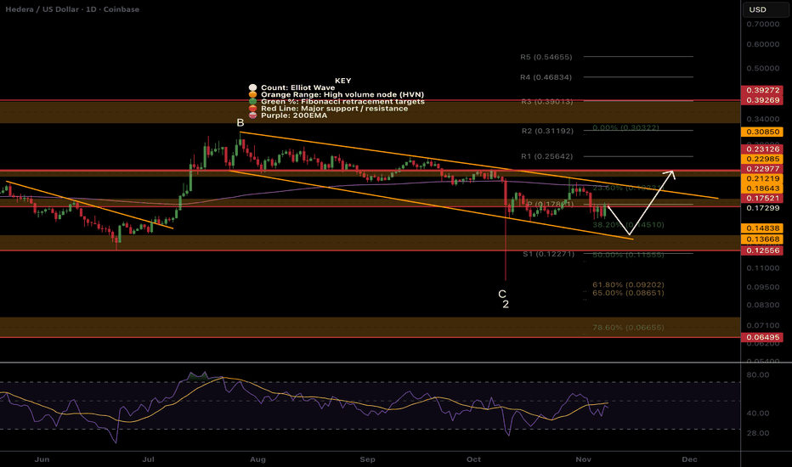
Task: Click the 0.06495 red price tag
Action: pyautogui.click(x=766, y=337)
